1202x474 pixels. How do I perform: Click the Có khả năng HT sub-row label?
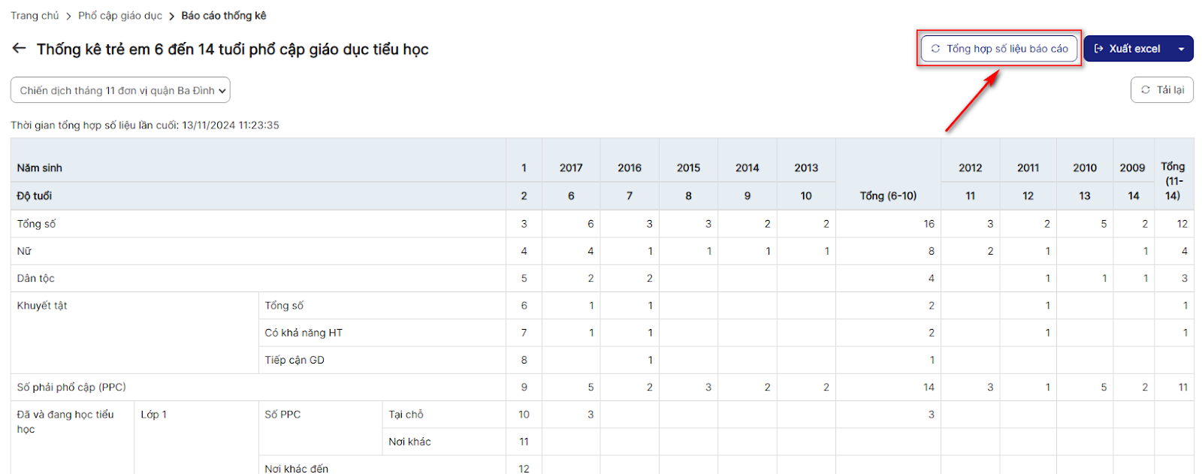(x=304, y=333)
